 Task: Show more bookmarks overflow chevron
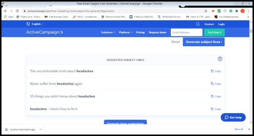point(248,17)
